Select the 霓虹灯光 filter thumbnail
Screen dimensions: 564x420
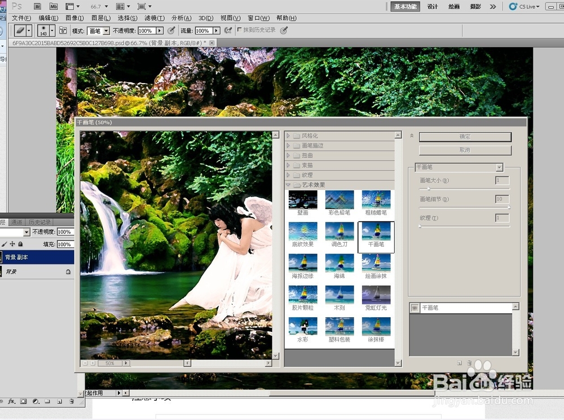click(x=376, y=295)
